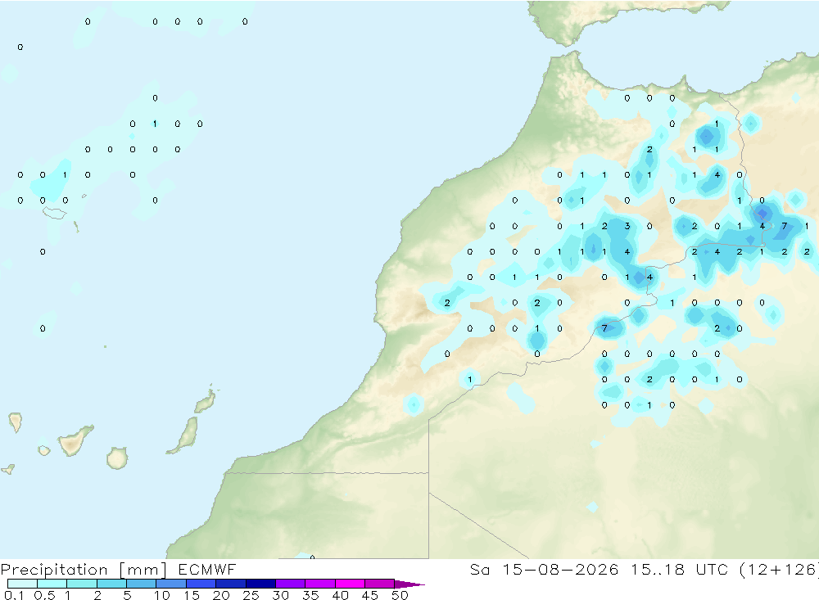Click the legend label "25"

251,595
